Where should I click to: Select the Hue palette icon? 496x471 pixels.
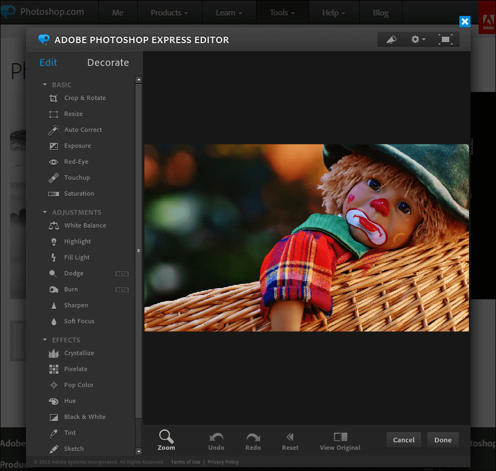pyautogui.click(x=54, y=401)
